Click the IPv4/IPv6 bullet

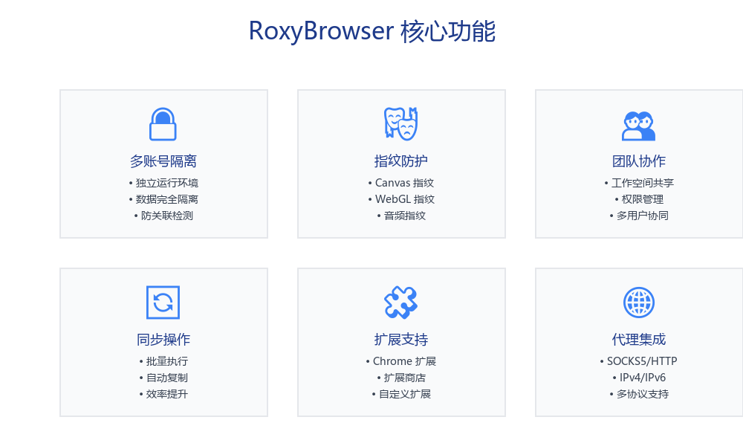click(x=639, y=378)
